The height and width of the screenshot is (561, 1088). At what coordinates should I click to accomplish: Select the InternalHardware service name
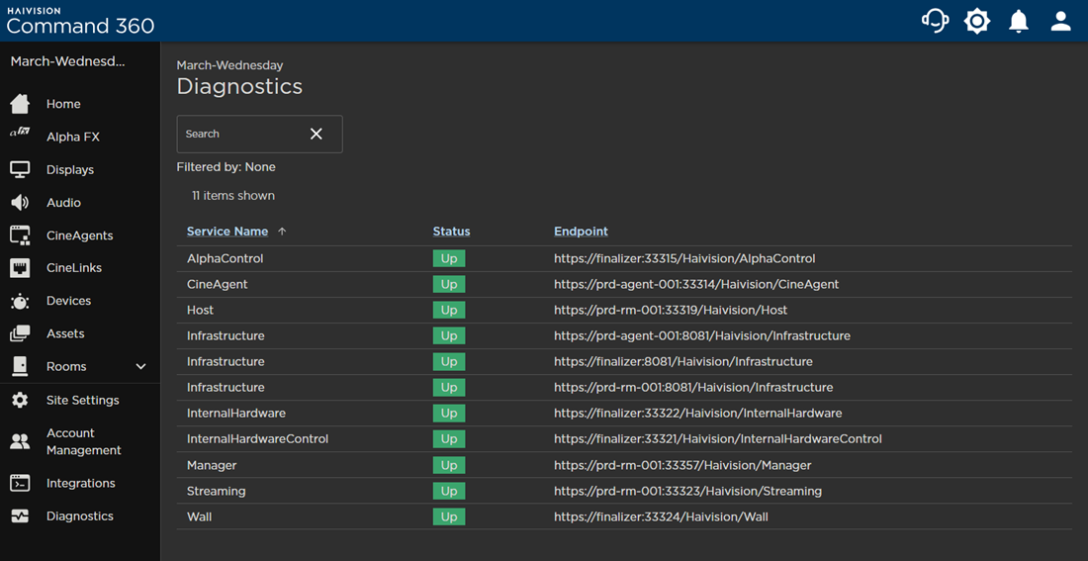(x=236, y=414)
